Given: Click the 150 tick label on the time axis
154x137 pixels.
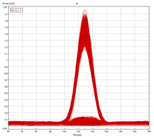Looking at the screenshot, I should point(135,131).
